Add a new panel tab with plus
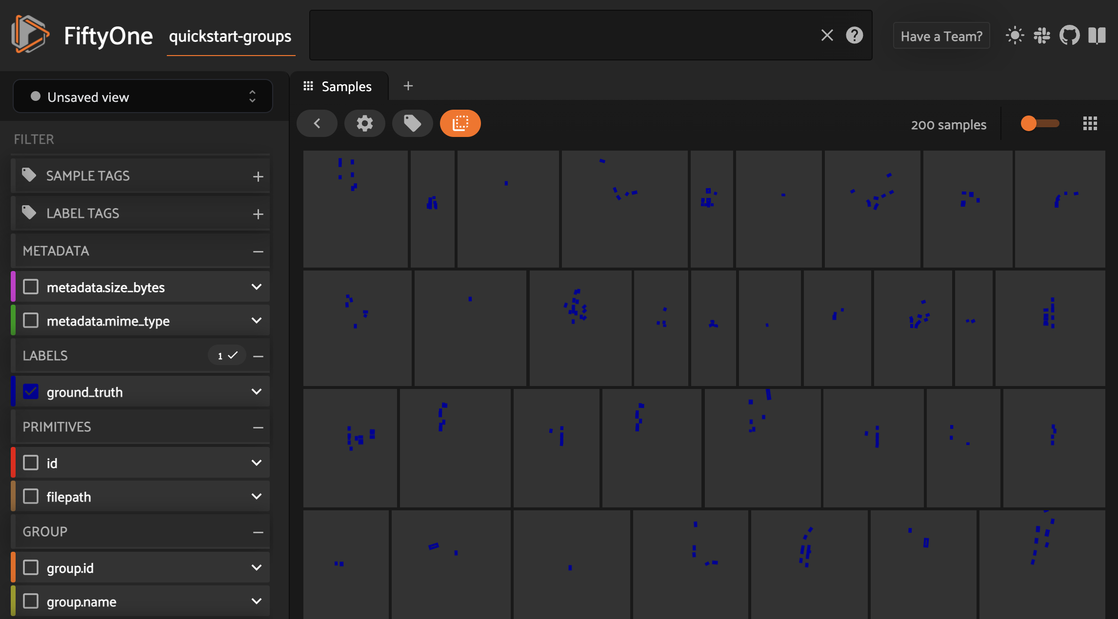The image size is (1118, 619). pos(408,86)
